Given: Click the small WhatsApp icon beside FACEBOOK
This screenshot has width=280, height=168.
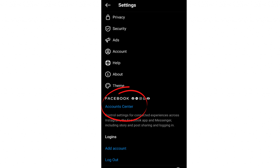Looking at the screenshot, I should [144, 99].
